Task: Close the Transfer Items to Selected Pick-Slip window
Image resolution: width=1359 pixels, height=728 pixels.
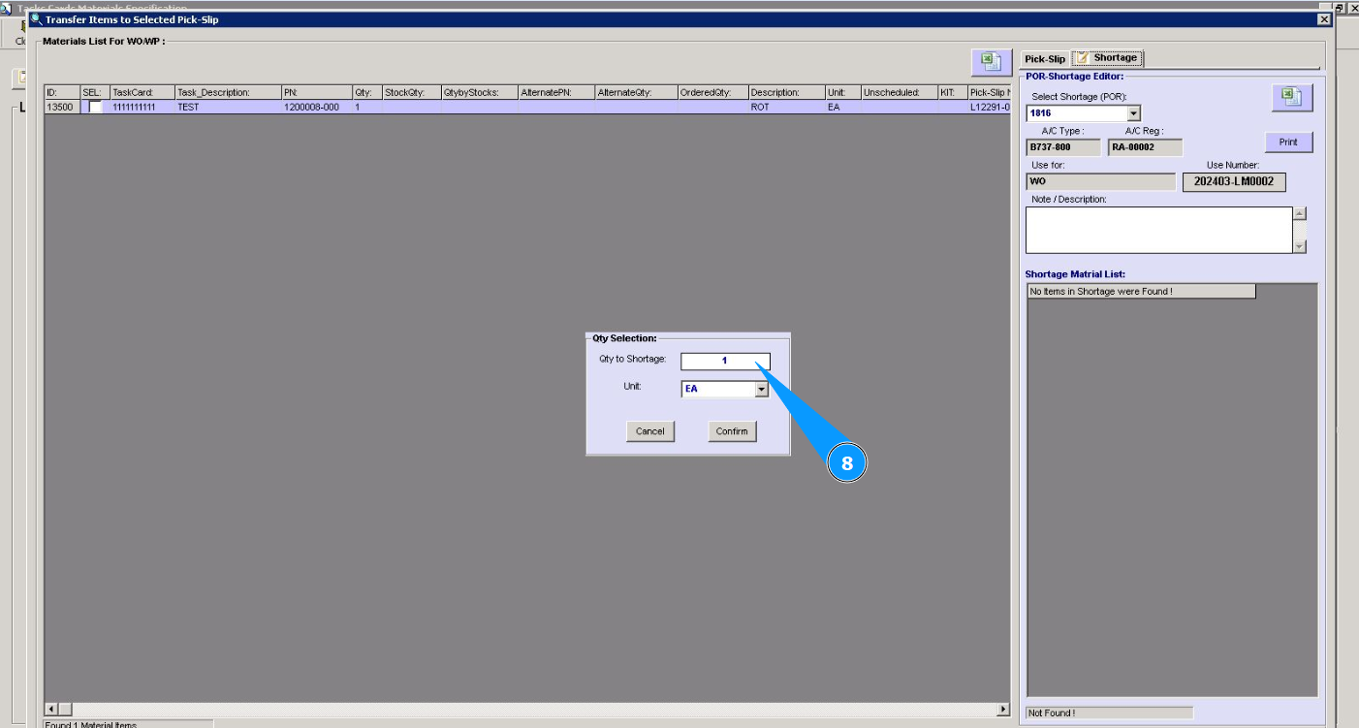Action: [1324, 19]
